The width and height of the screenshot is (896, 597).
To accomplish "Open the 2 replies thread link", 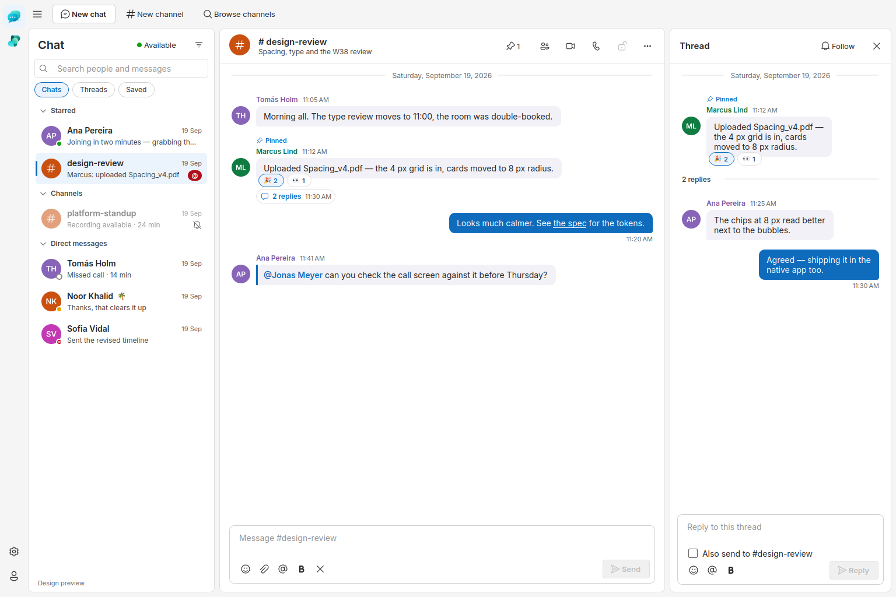I will pyautogui.click(x=296, y=196).
